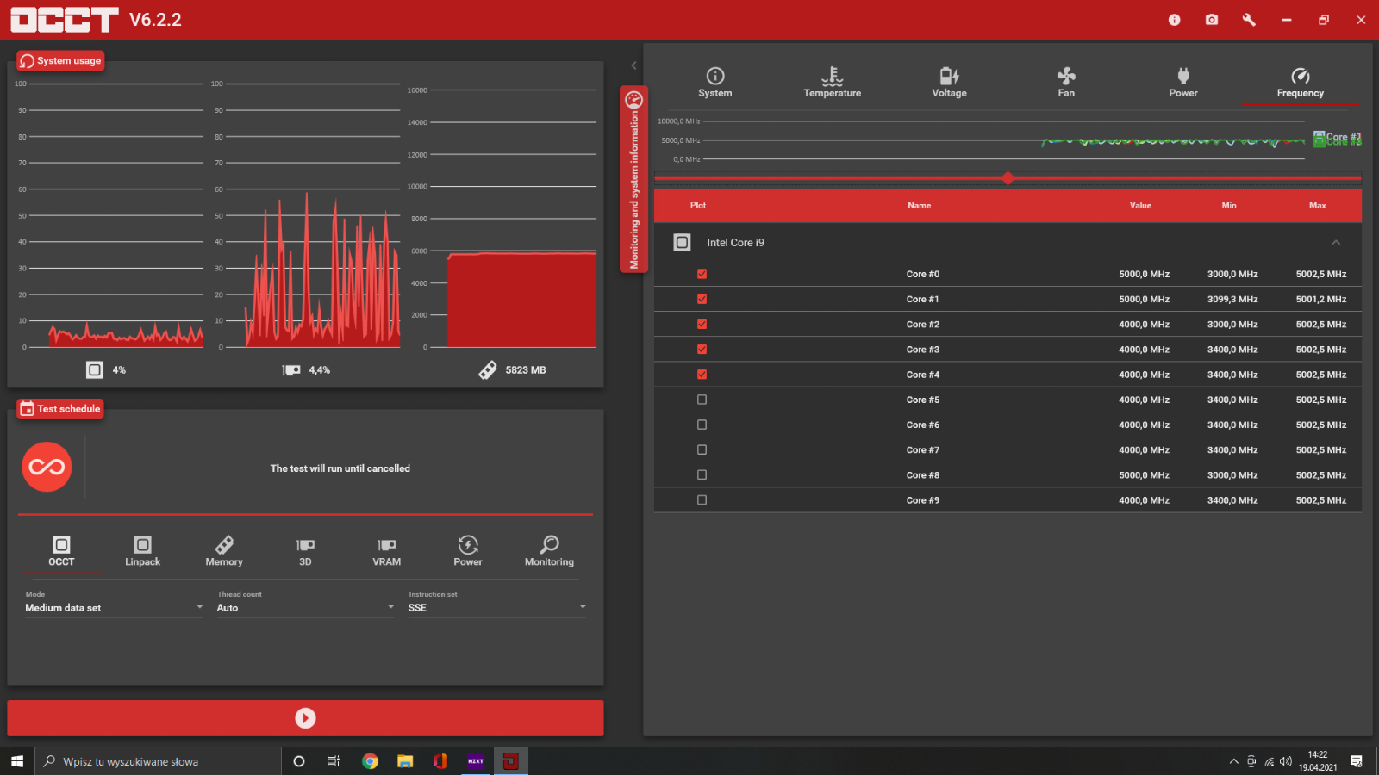Collapse the Intel Core i9 group

point(1336,243)
